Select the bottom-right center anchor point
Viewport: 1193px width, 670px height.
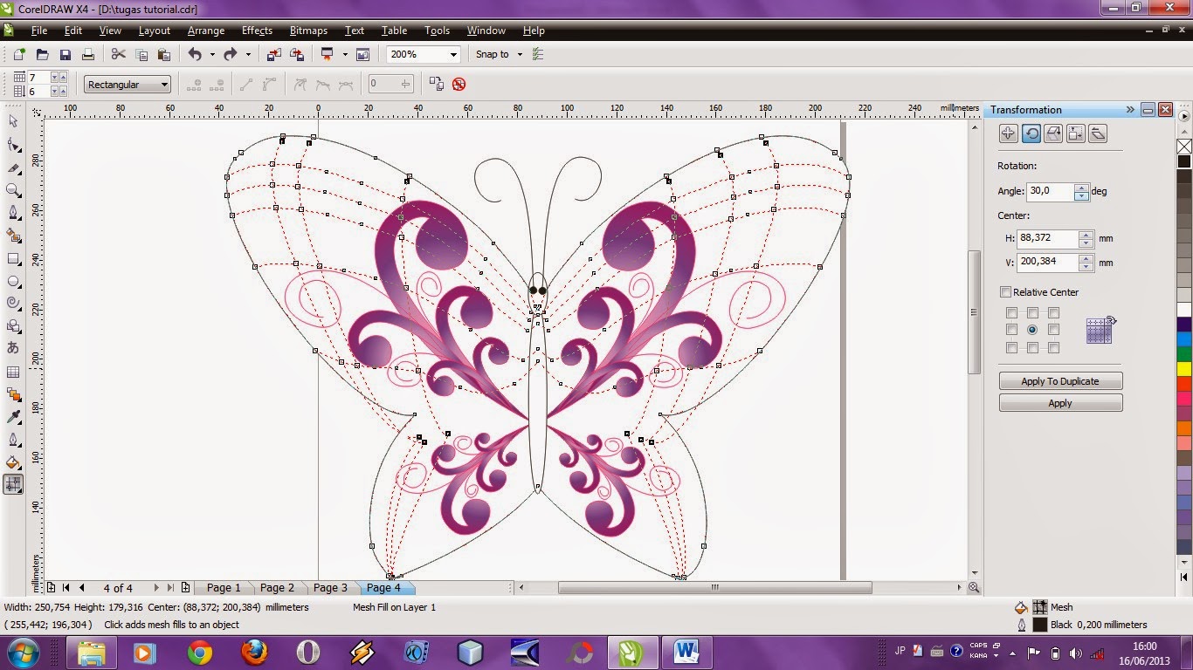(x=1054, y=347)
